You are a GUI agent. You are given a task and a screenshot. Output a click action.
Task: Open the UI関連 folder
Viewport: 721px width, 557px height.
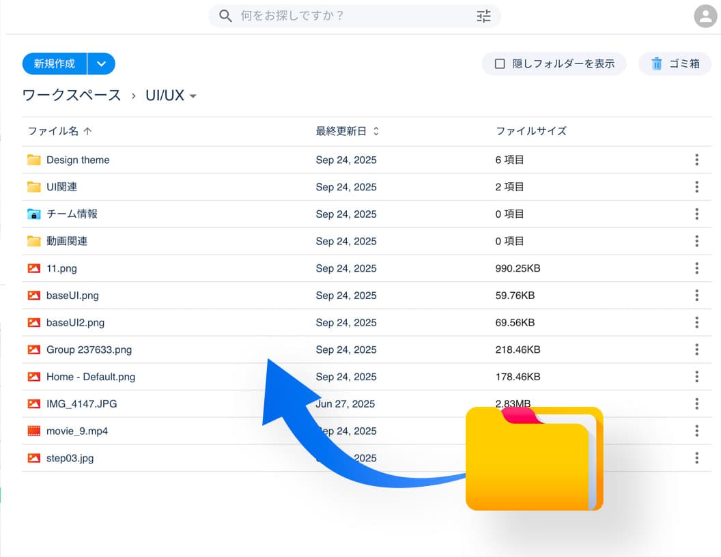coord(61,187)
